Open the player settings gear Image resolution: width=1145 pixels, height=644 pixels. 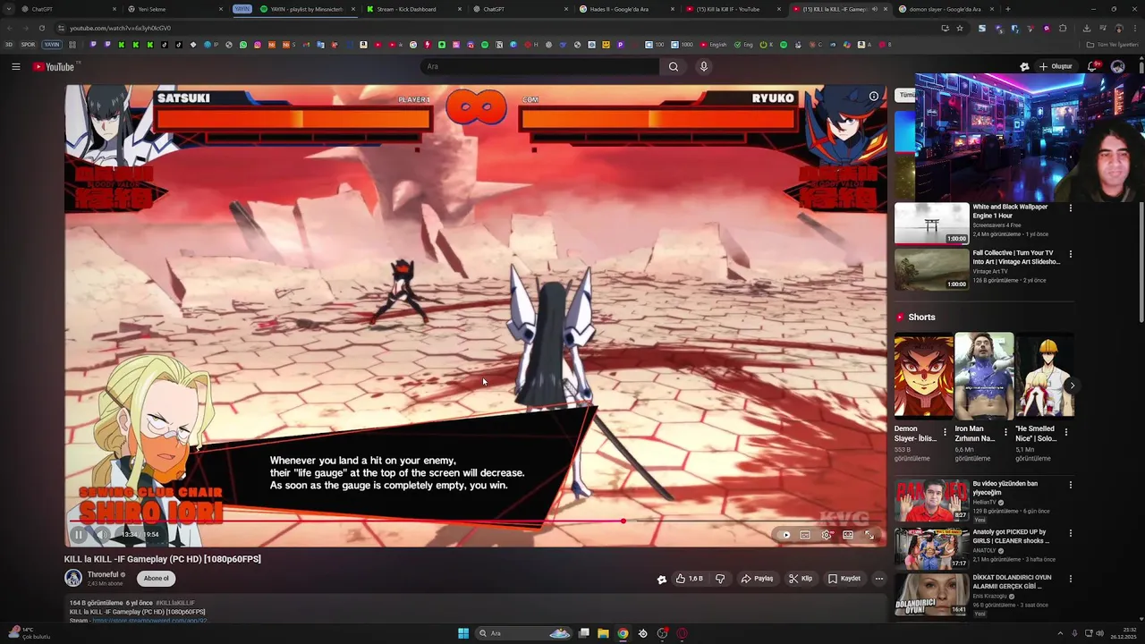click(826, 535)
